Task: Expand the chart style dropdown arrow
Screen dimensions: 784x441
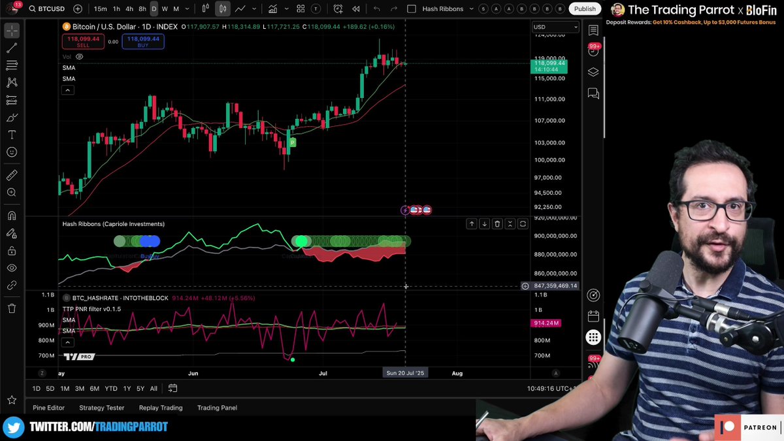Action: [253, 9]
